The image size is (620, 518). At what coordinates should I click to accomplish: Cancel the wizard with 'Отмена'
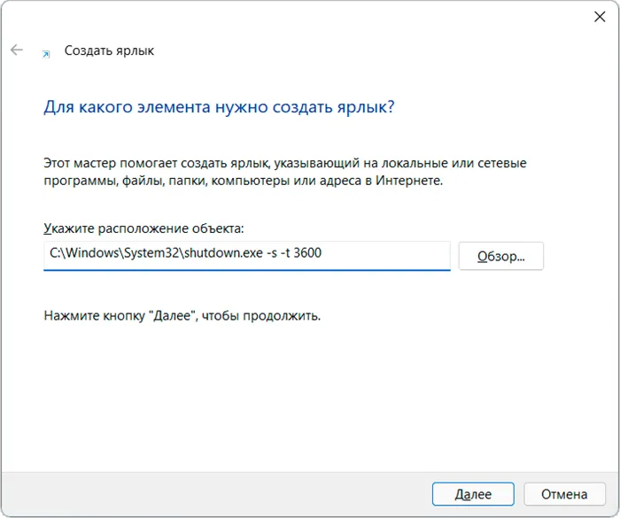(564, 494)
